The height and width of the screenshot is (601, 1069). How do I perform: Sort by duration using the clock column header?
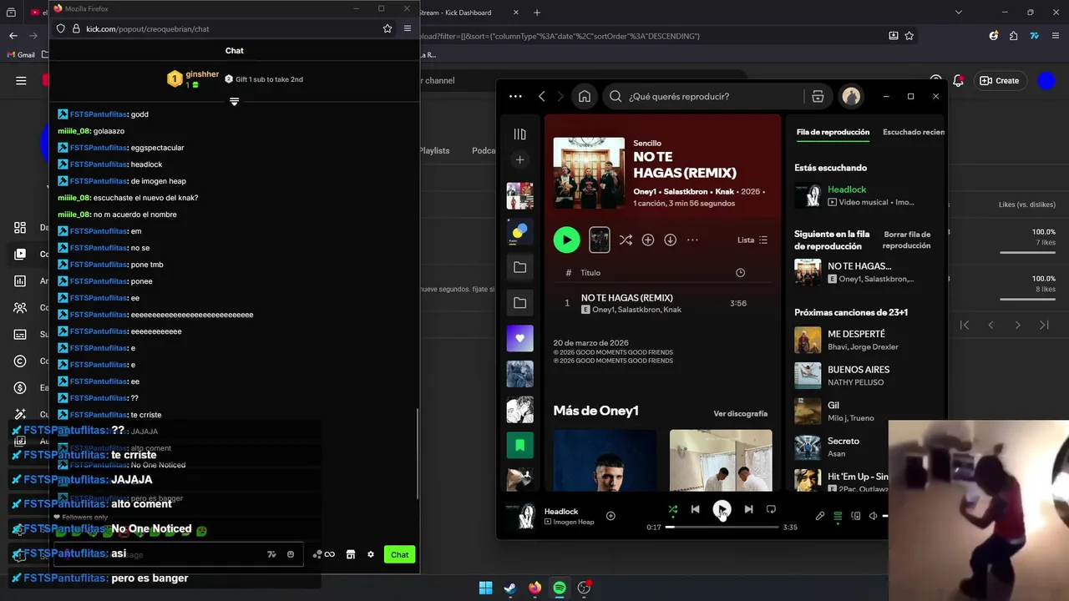pyautogui.click(x=740, y=273)
